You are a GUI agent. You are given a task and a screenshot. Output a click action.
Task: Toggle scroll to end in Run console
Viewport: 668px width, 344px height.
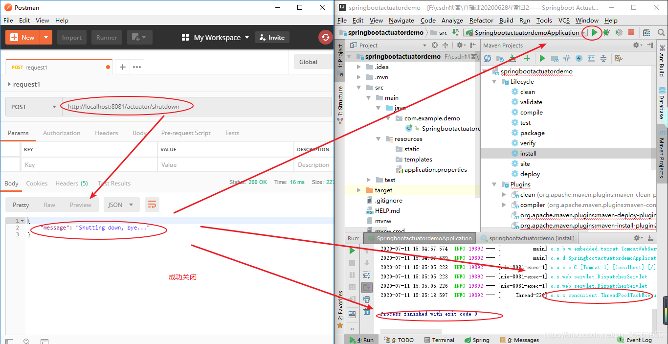(x=367, y=287)
